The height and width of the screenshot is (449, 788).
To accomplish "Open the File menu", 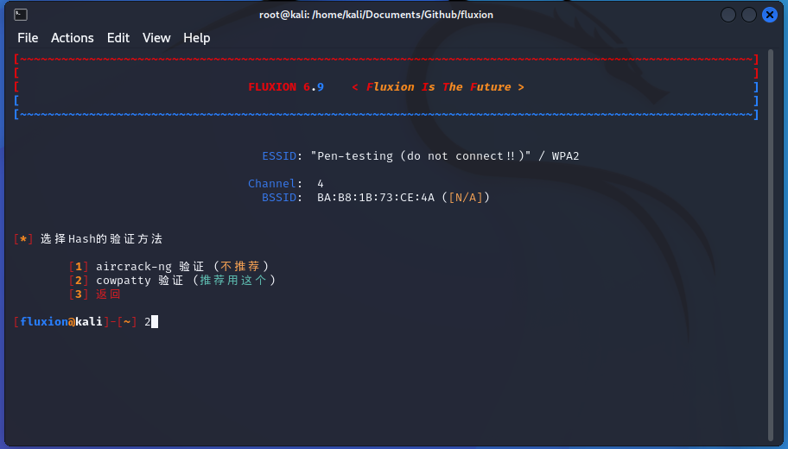I will (x=28, y=38).
